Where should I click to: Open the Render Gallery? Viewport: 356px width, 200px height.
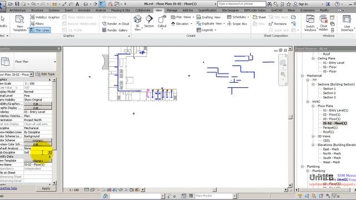[115, 30]
